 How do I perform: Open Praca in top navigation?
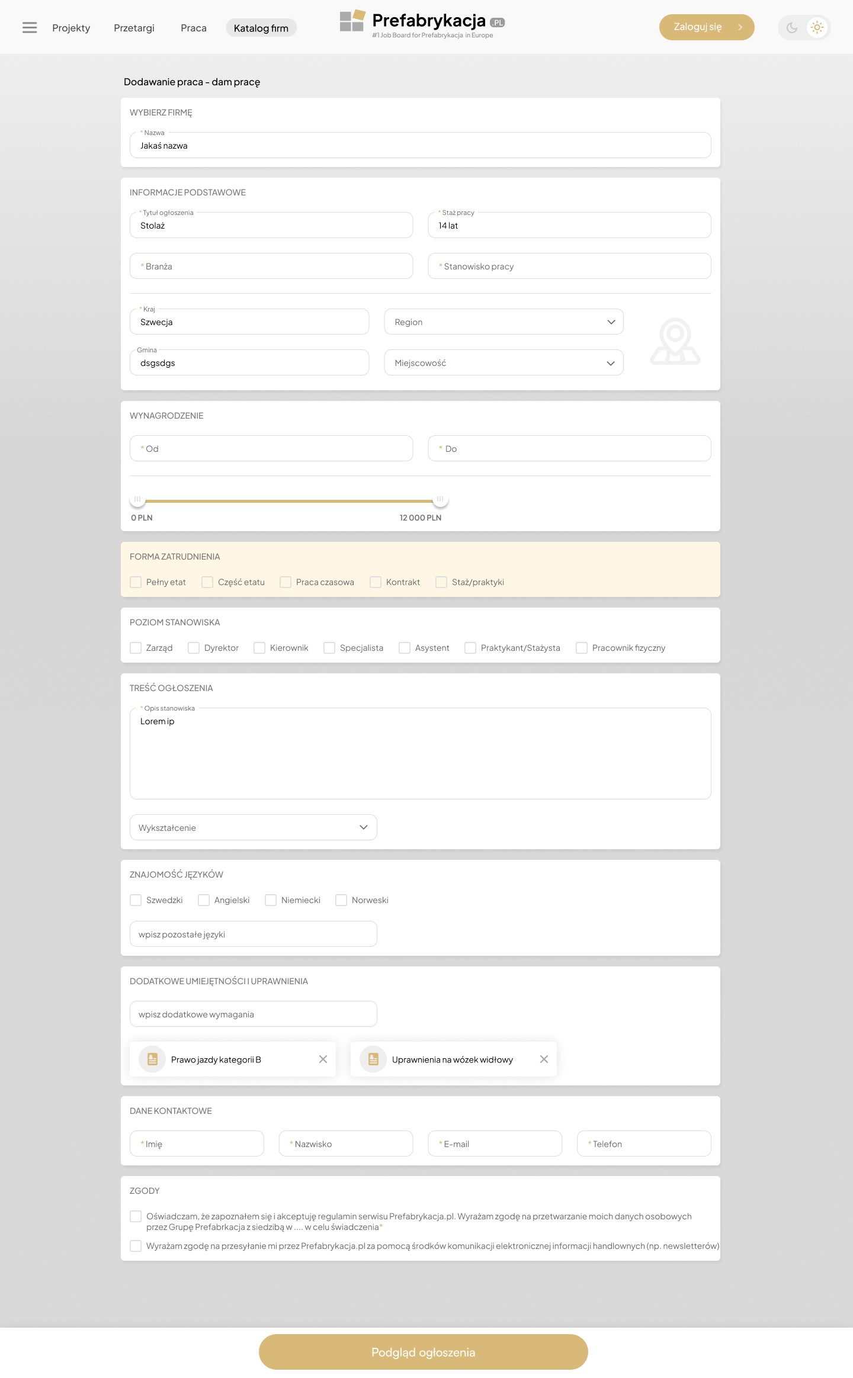point(194,28)
